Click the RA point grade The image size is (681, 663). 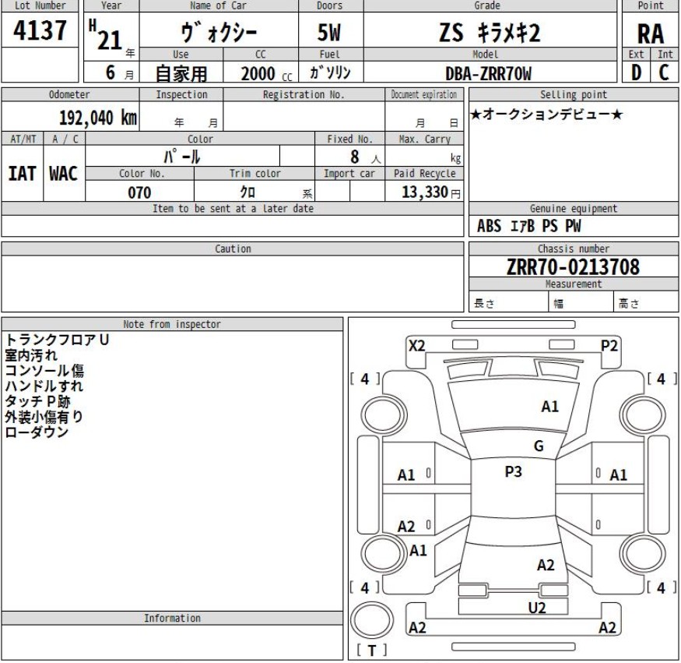point(651,34)
